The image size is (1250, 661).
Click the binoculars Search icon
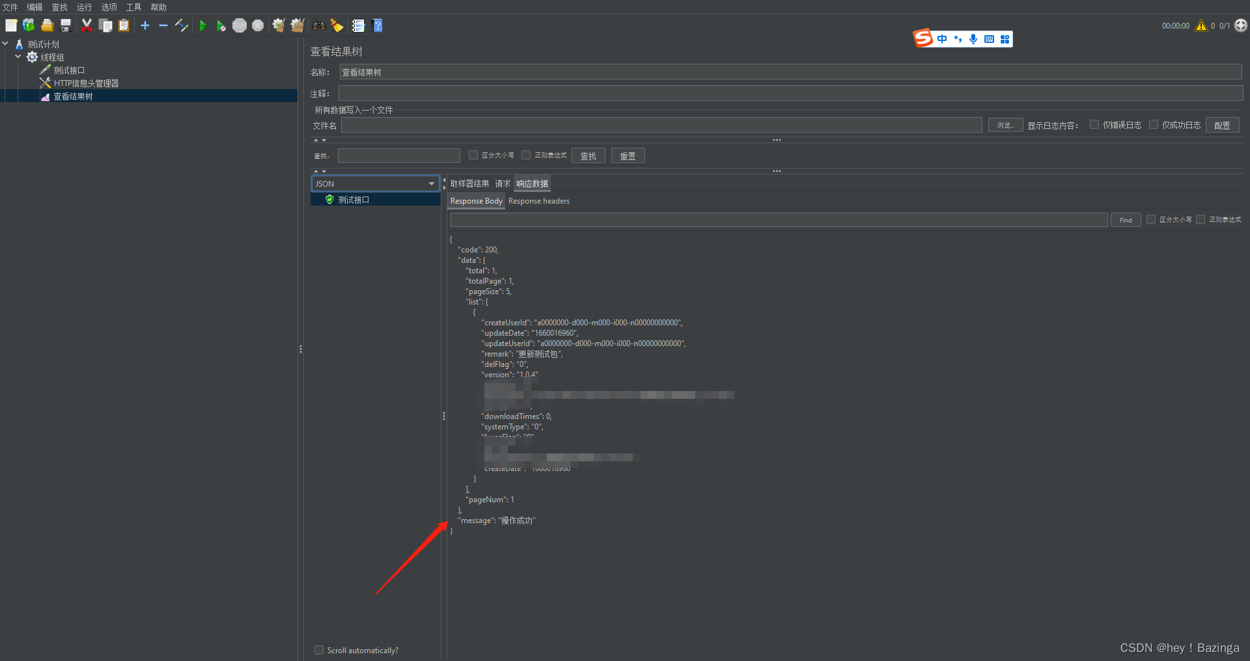click(x=318, y=25)
